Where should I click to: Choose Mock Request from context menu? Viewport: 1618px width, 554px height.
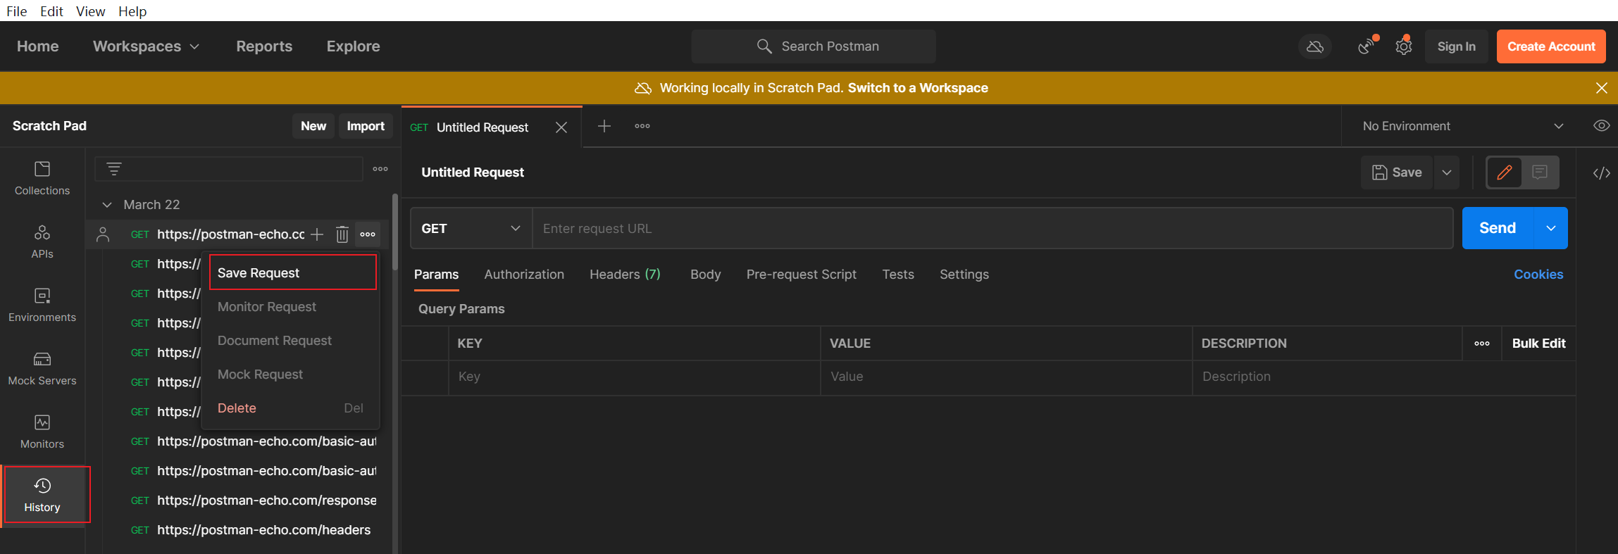point(291,374)
